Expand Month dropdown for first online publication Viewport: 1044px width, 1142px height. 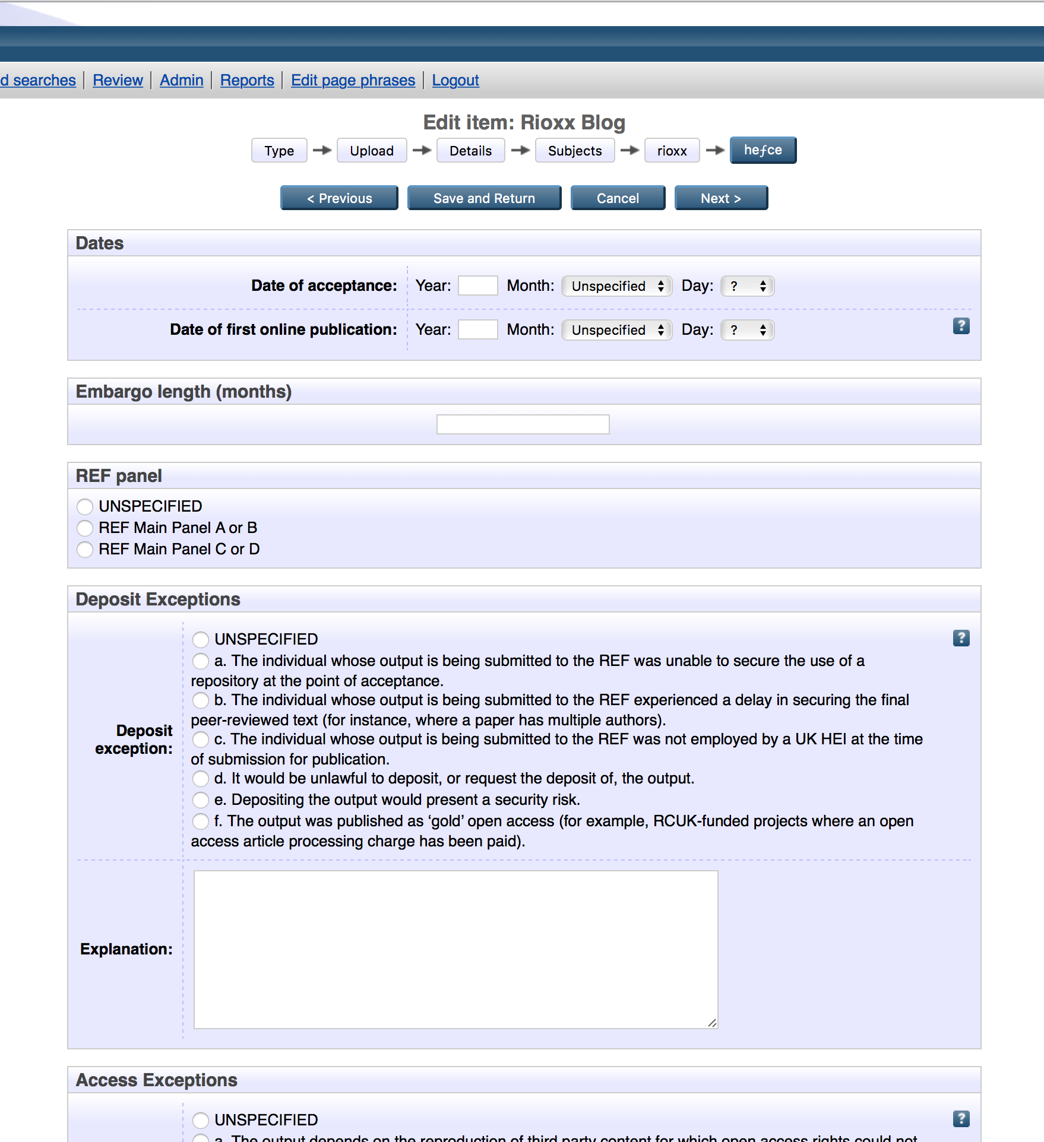(616, 330)
